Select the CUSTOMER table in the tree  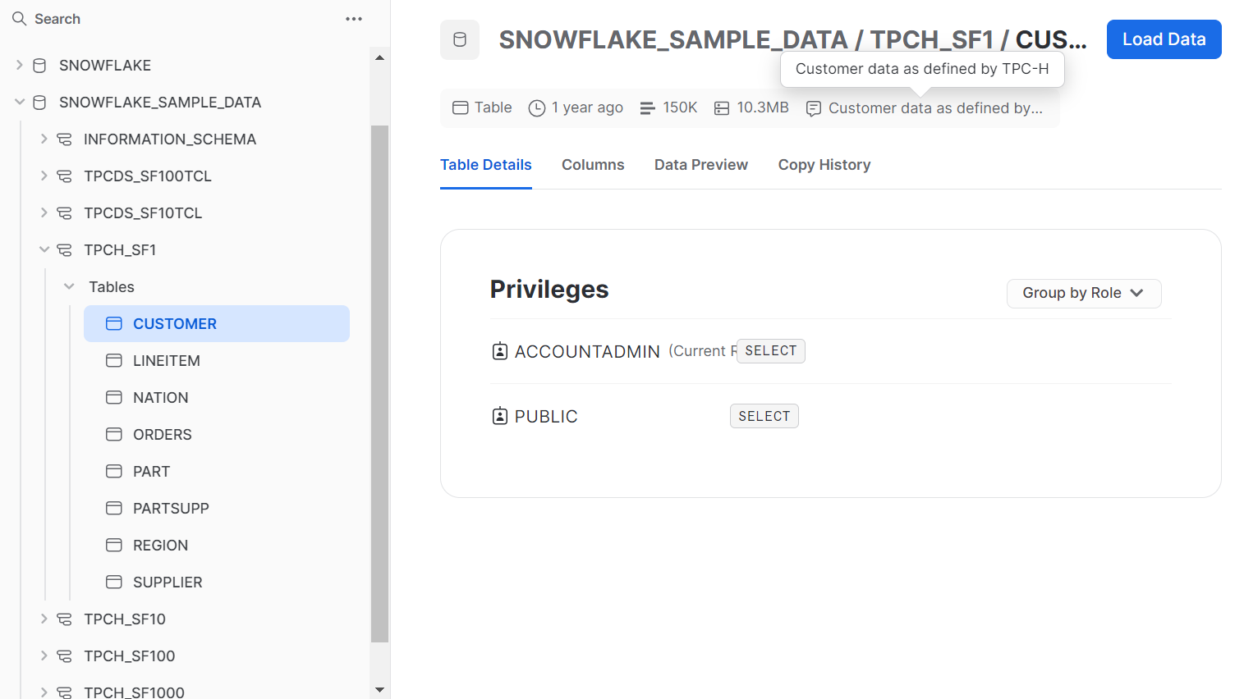[217, 324]
